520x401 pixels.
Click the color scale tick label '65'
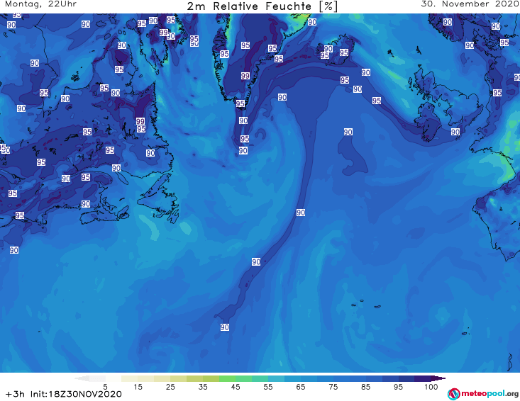pyautogui.click(x=301, y=387)
